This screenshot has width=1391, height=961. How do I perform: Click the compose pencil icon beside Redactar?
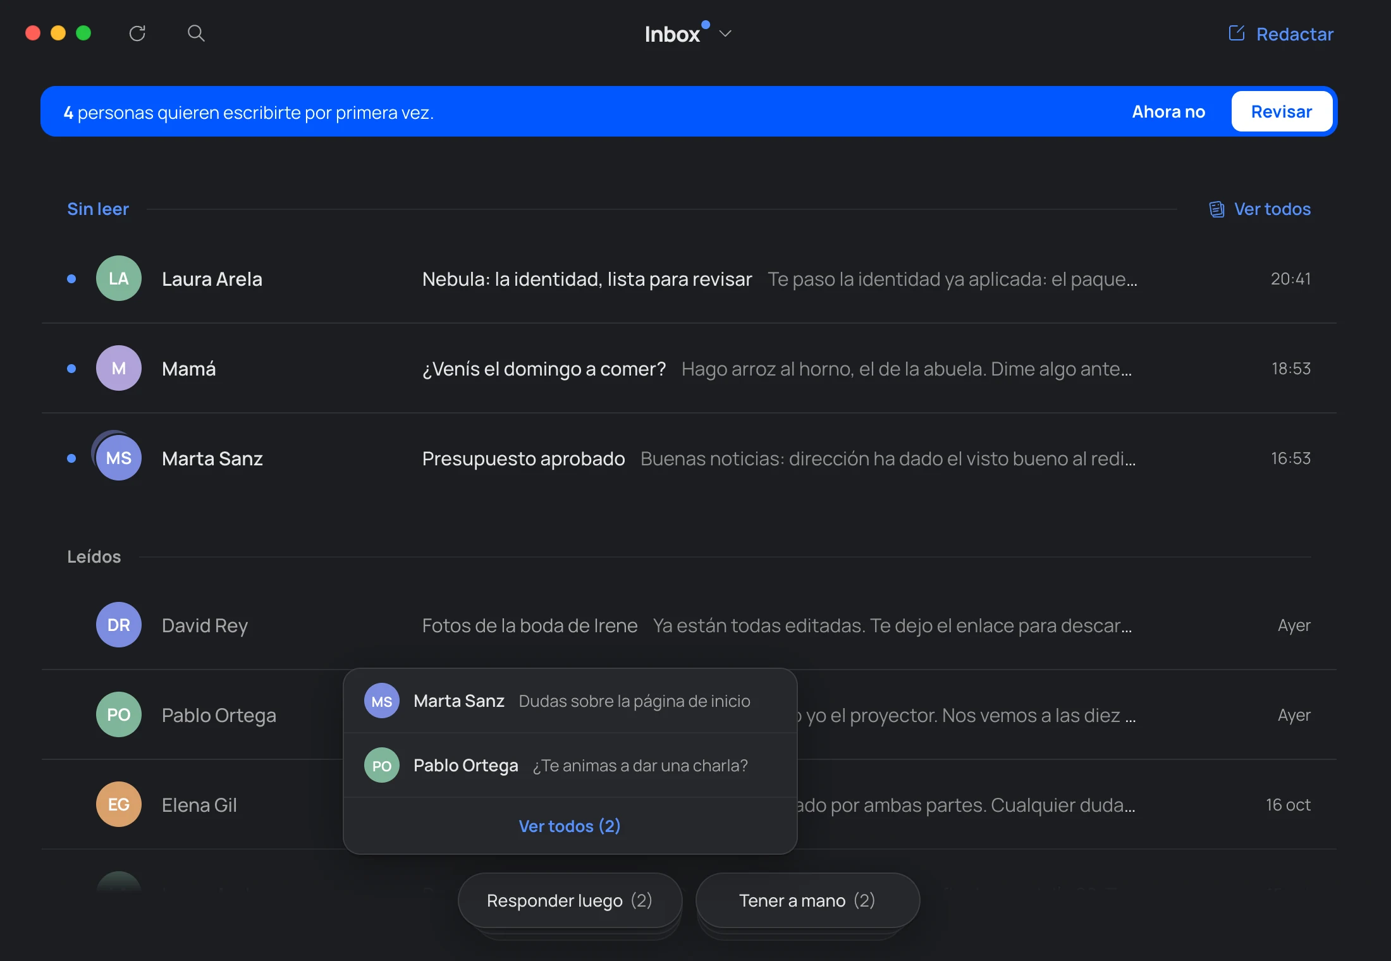coord(1236,33)
